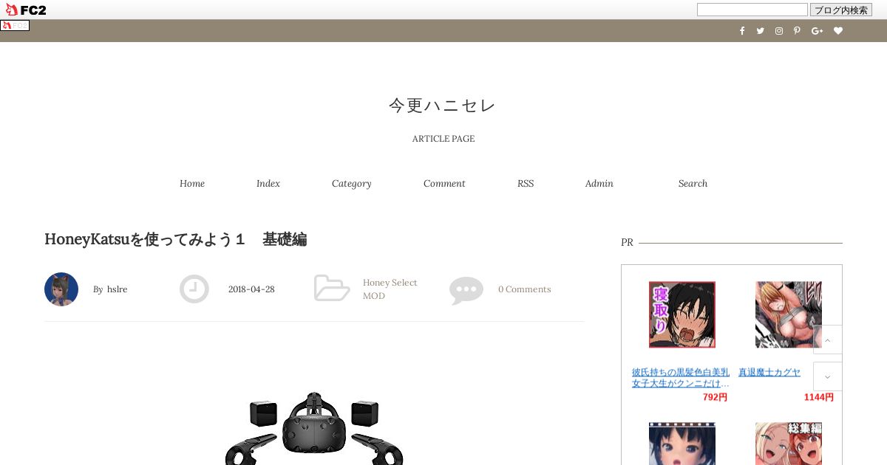Open Admin in navigation menu

[599, 183]
